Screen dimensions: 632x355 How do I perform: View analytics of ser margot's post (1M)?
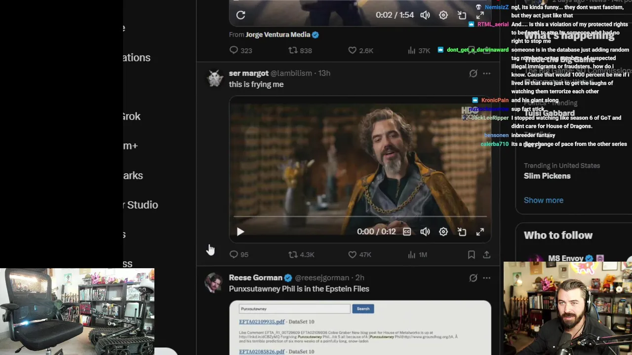coord(417,254)
